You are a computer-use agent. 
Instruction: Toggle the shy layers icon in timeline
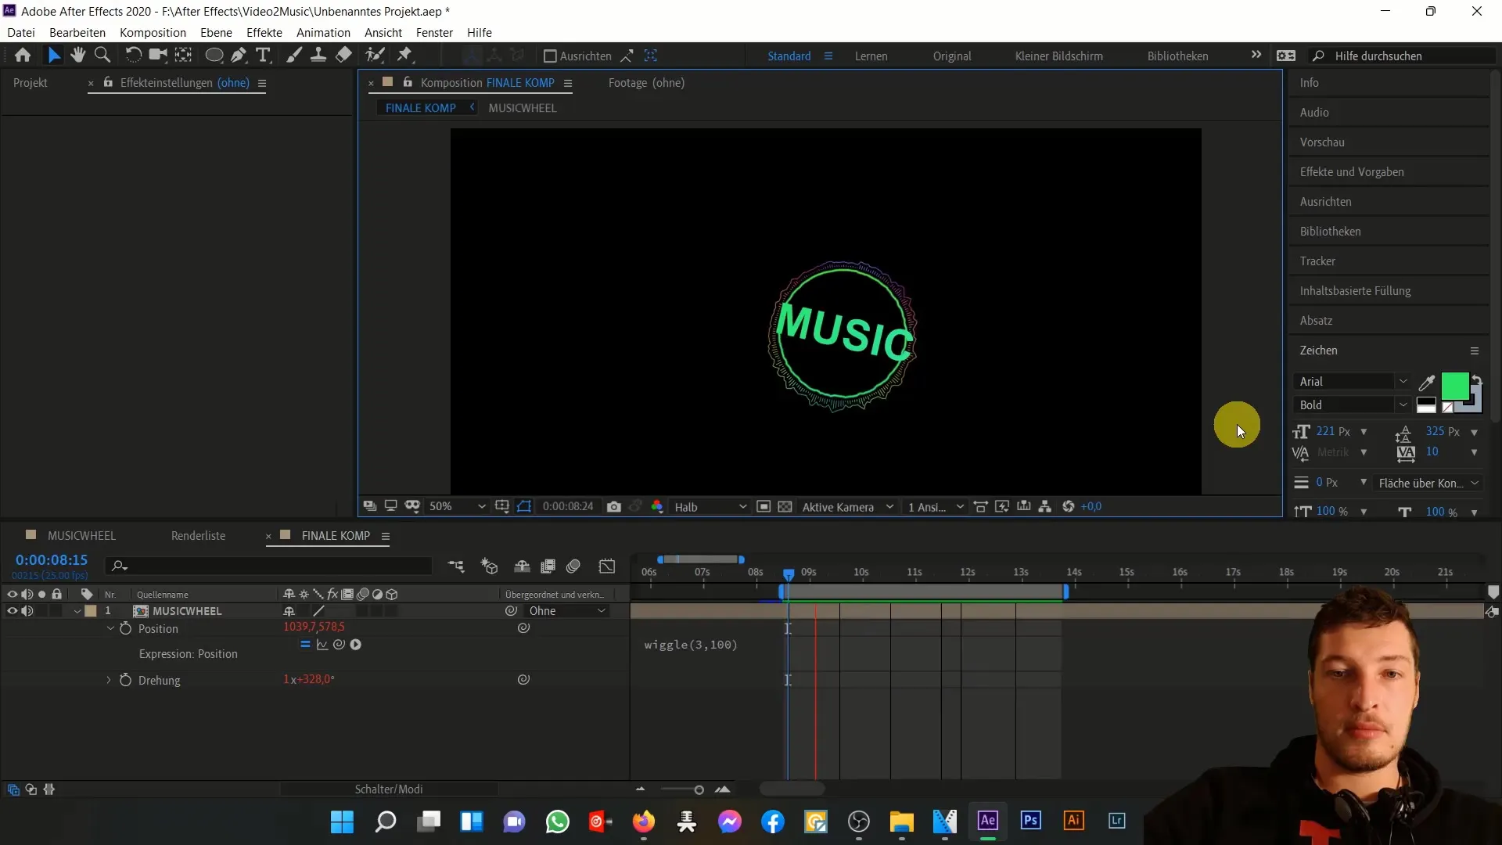522,566
